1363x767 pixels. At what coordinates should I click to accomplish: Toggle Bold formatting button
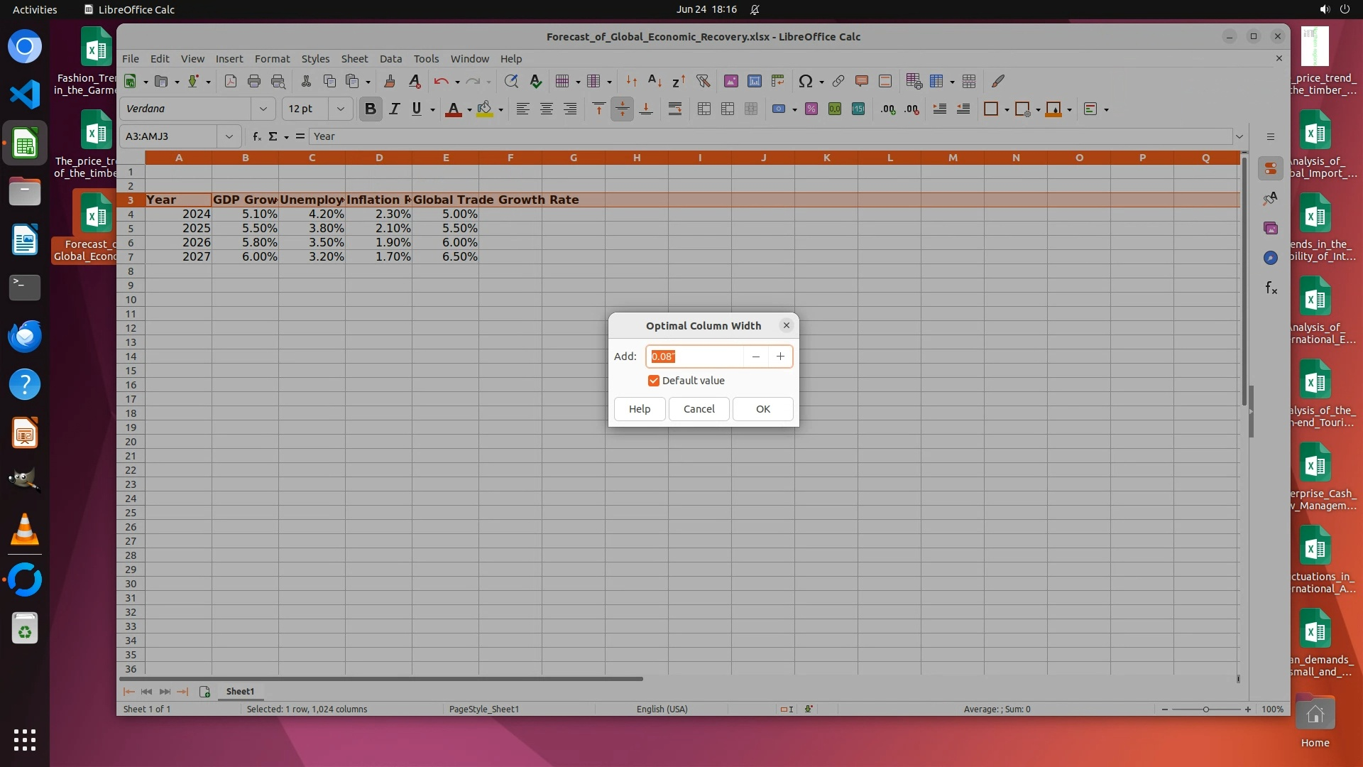[370, 109]
